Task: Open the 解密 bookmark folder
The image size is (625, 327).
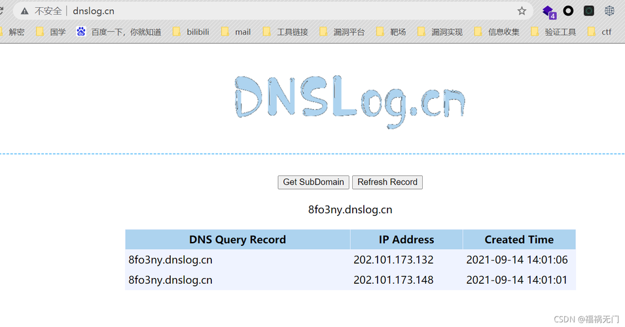Action: (x=12, y=32)
